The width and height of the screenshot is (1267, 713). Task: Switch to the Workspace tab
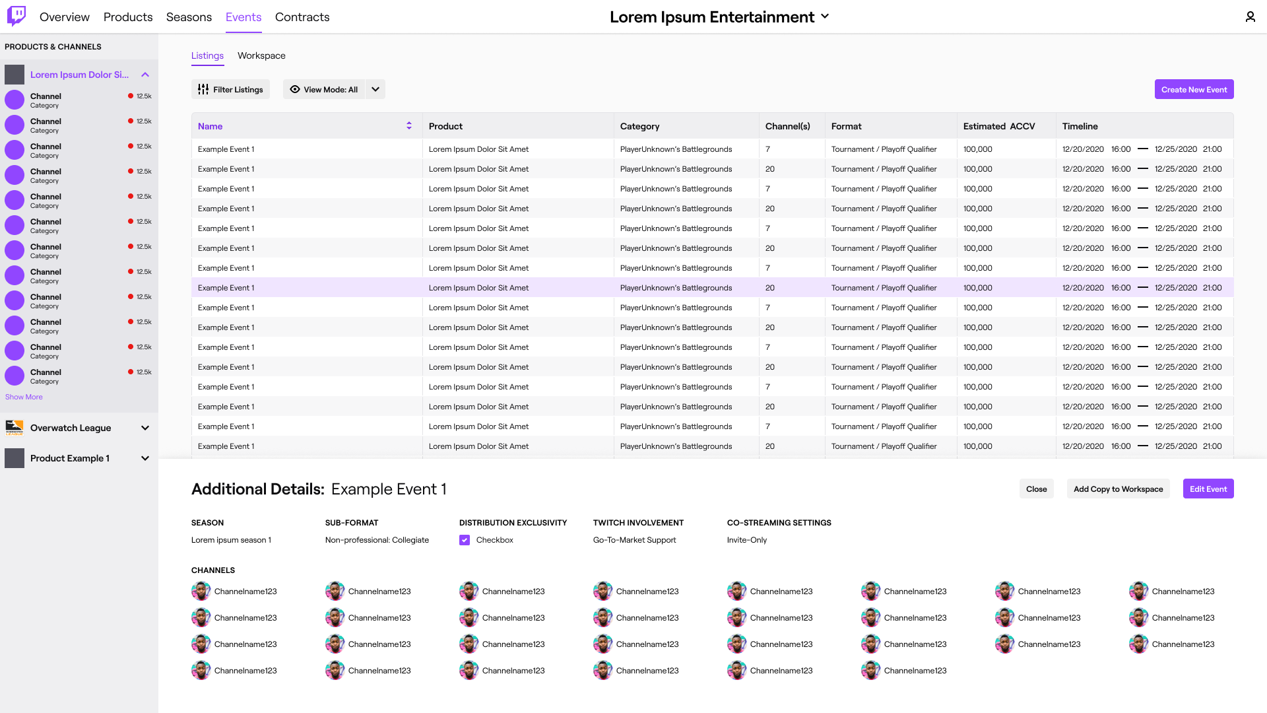click(261, 55)
